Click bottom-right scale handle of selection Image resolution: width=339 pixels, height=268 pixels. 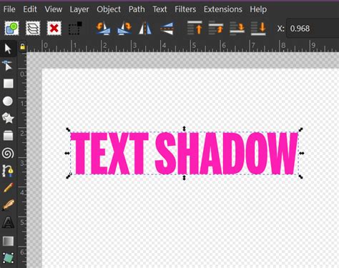tap(301, 177)
